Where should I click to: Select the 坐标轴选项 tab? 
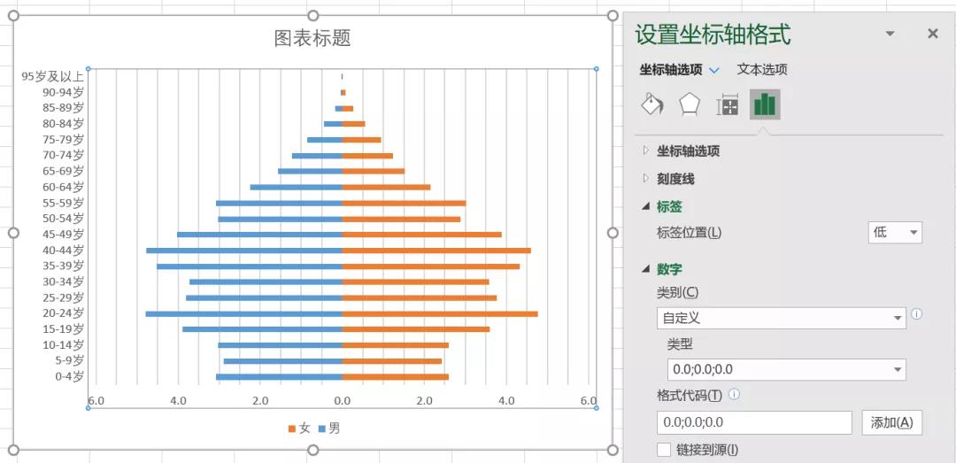tap(671, 70)
